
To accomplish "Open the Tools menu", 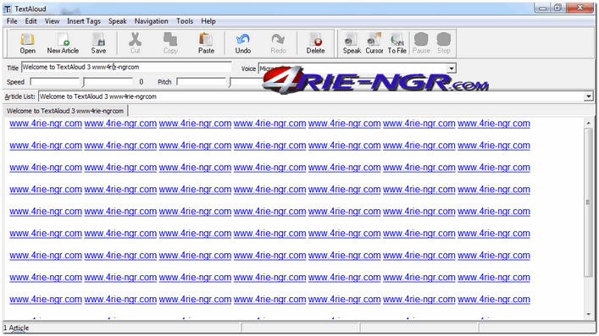I will pyautogui.click(x=185, y=21).
